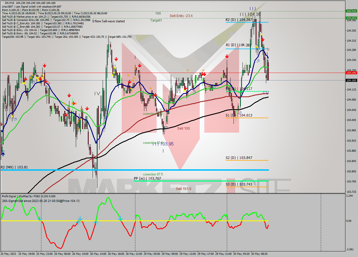Image resolution: width=358 pixels, height=257 pixels.
Task: Click the green 'Target1' label
Action: click(156, 20)
